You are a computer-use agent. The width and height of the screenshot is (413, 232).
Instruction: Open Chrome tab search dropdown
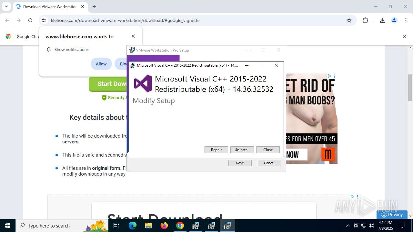(6, 6)
